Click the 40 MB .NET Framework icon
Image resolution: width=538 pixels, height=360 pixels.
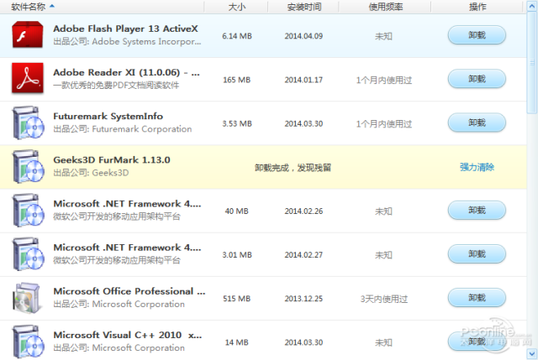[x=28, y=210]
